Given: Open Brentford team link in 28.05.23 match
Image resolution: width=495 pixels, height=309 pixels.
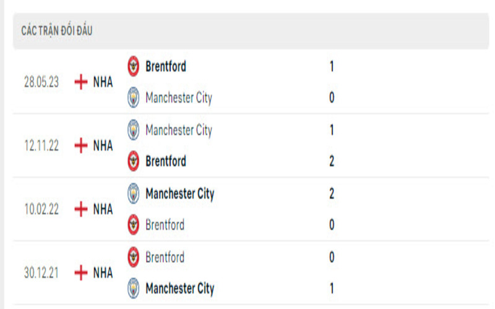Looking at the screenshot, I should (x=166, y=66).
